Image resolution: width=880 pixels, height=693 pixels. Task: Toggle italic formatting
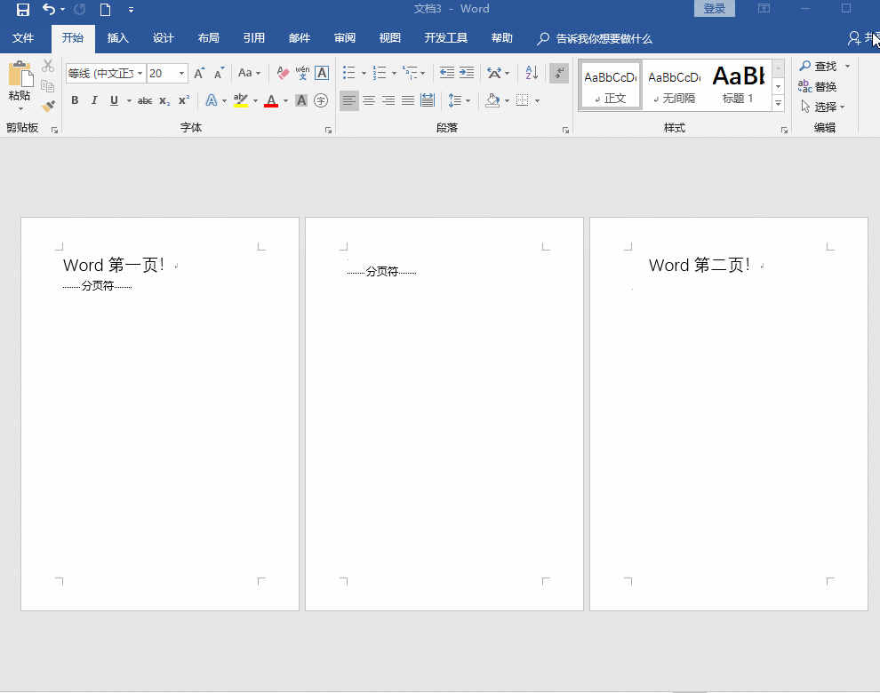pos(94,100)
